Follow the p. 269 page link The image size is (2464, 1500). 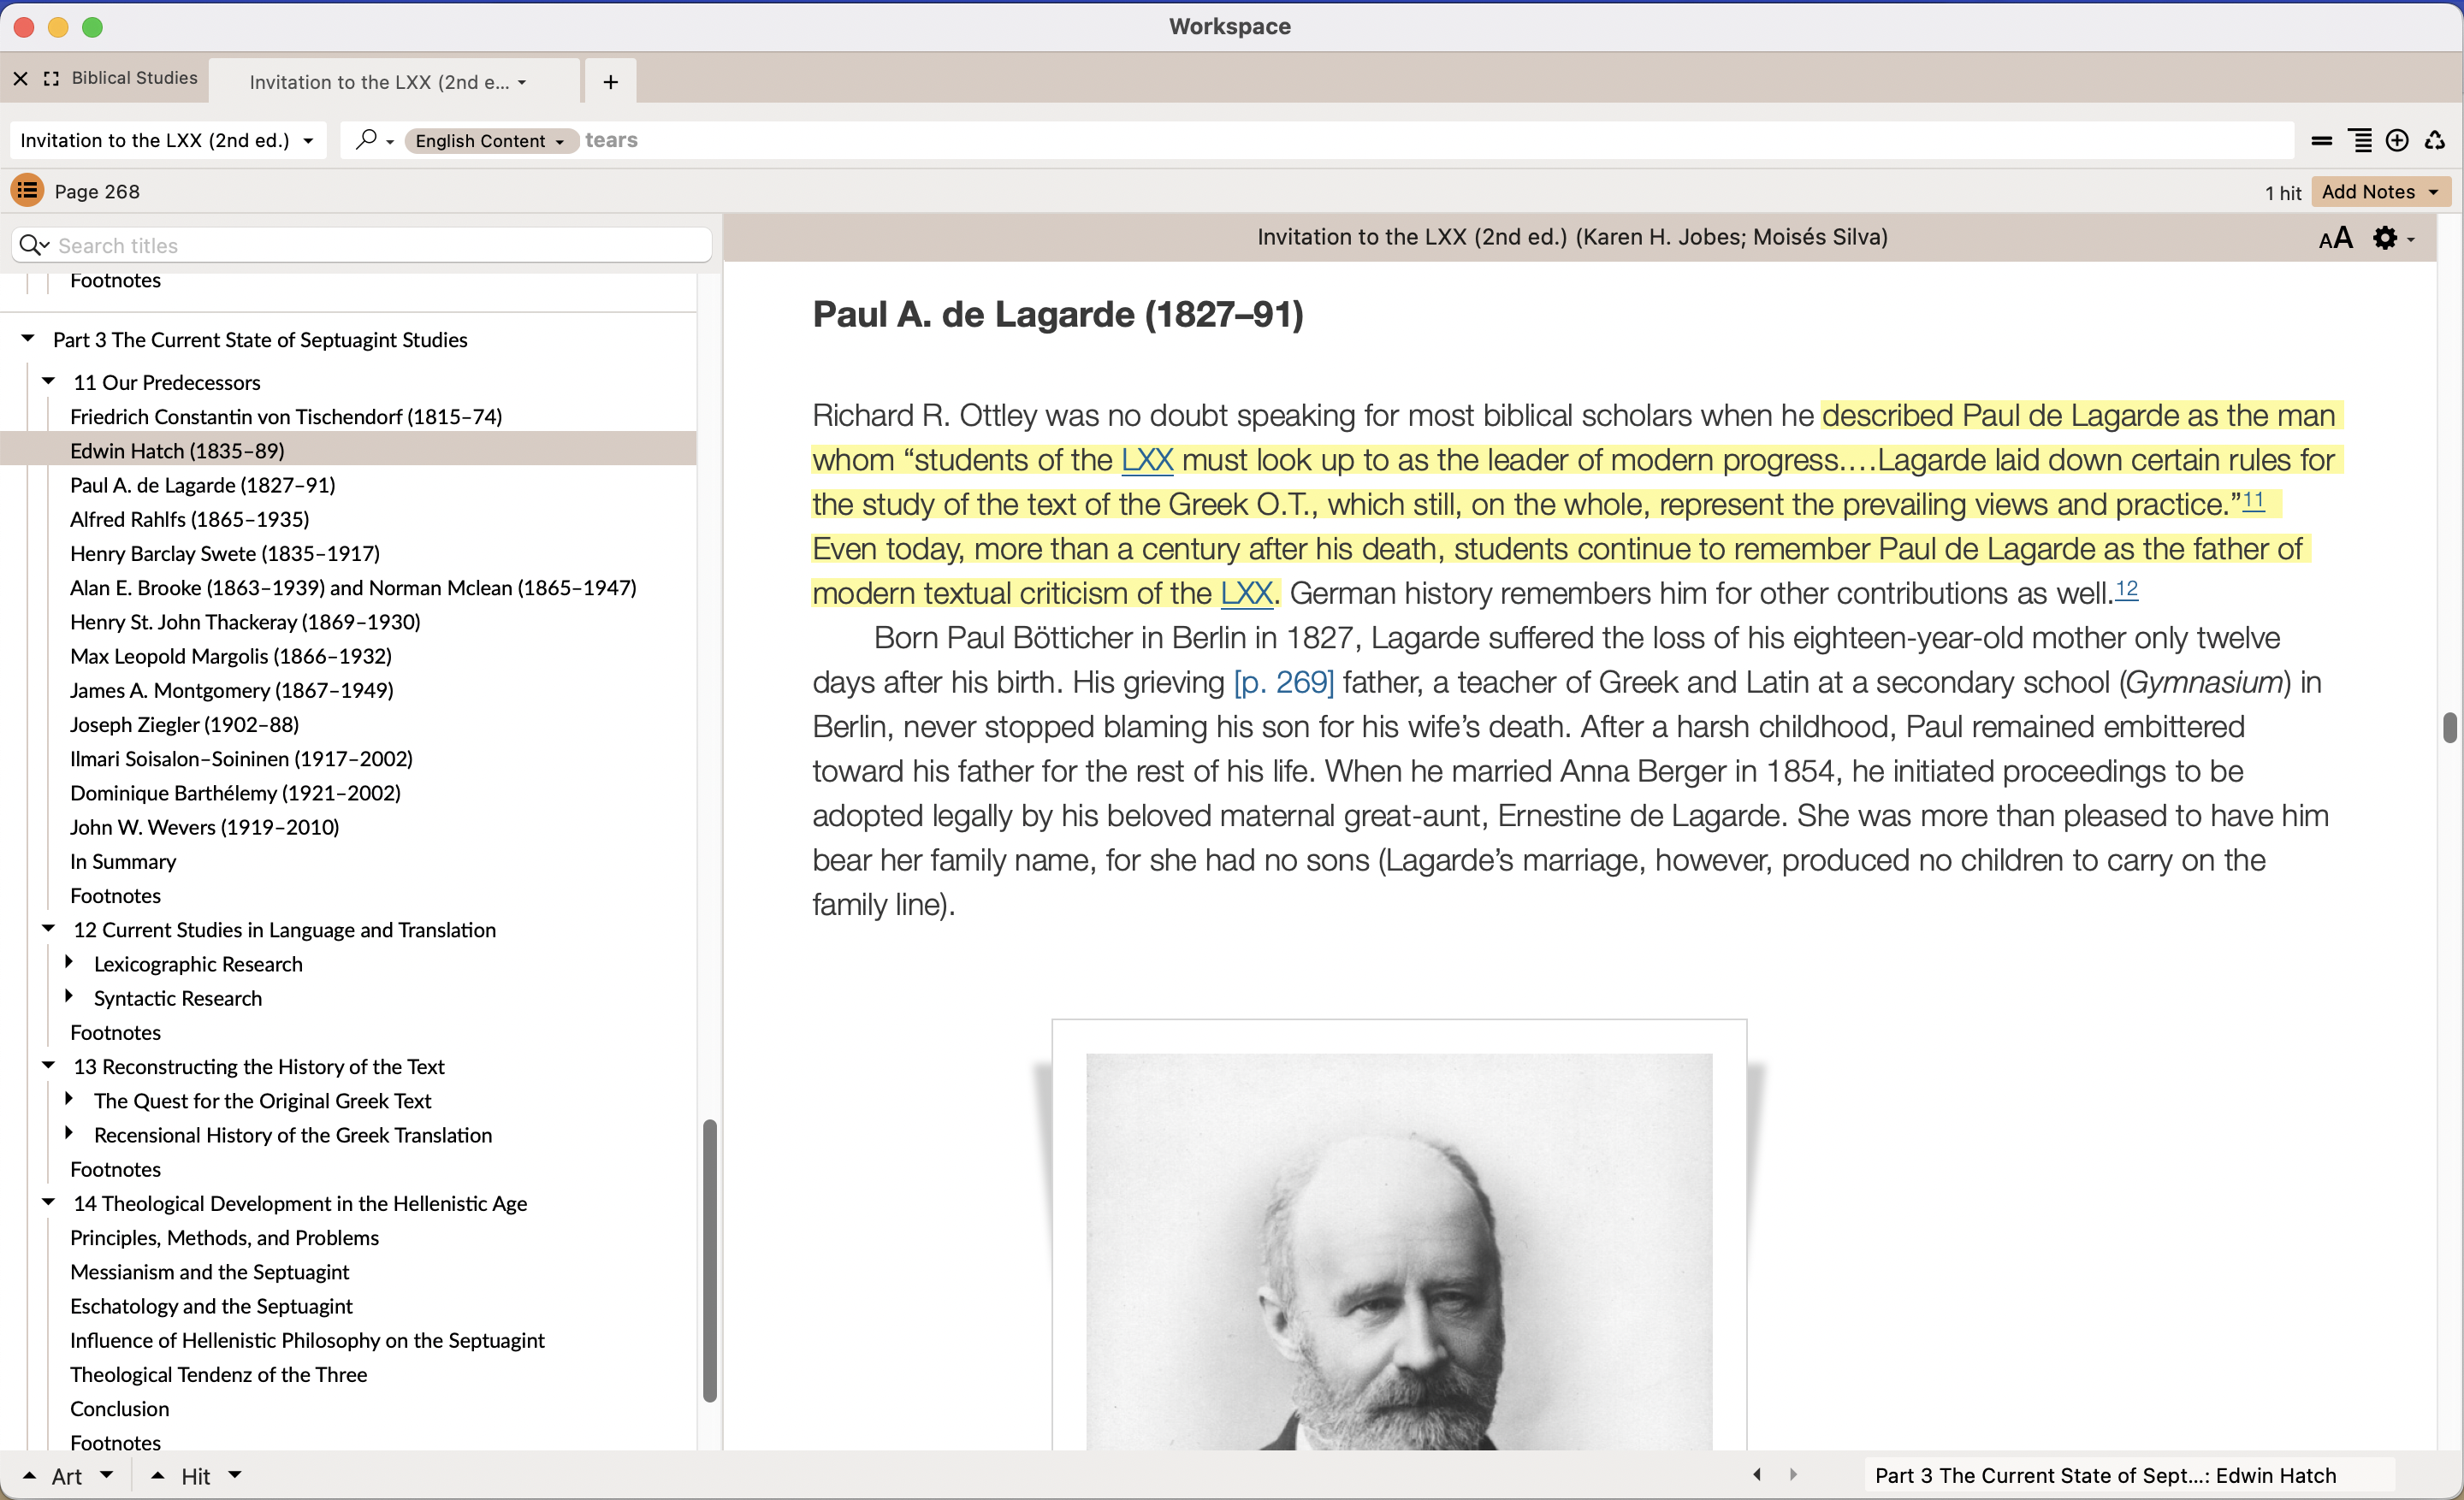point(1283,682)
